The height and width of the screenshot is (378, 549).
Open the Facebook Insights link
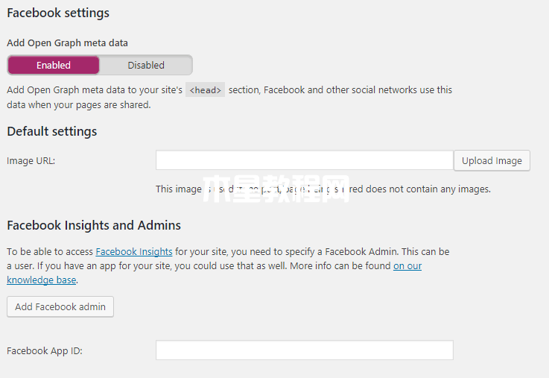[x=134, y=251]
